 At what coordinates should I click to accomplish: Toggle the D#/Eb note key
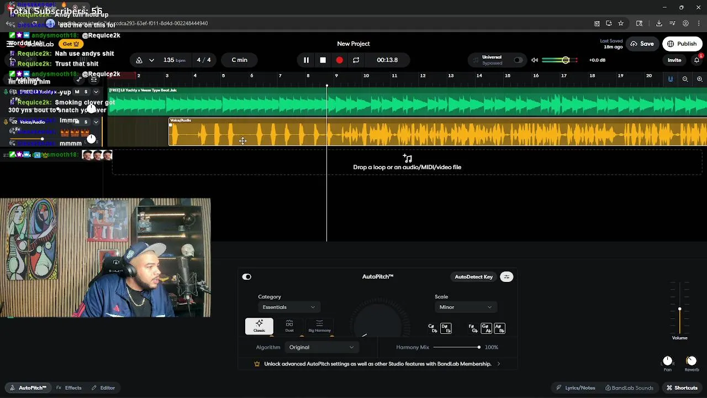tap(446, 328)
